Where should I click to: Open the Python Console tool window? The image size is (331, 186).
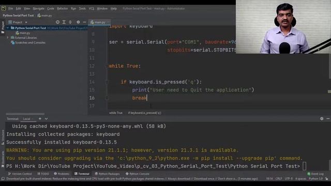click(x=138, y=174)
